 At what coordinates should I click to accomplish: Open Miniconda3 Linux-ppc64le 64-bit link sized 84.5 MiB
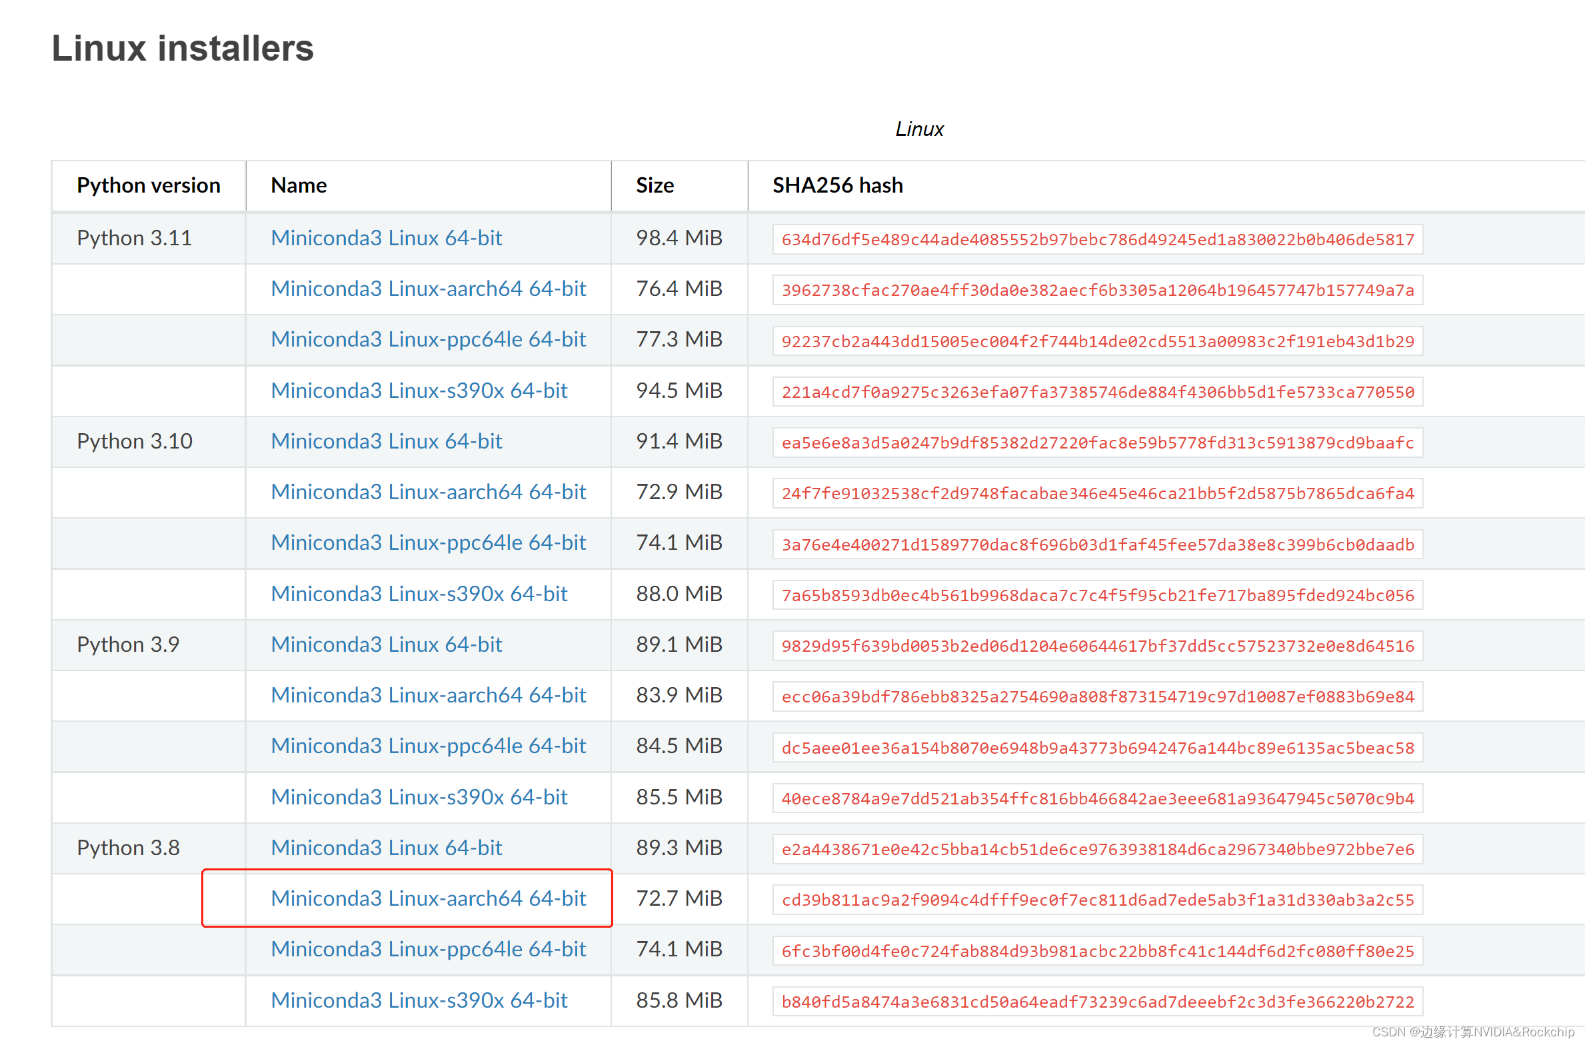429,746
